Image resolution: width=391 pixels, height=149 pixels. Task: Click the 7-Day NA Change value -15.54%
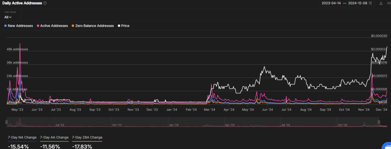(x=18, y=146)
